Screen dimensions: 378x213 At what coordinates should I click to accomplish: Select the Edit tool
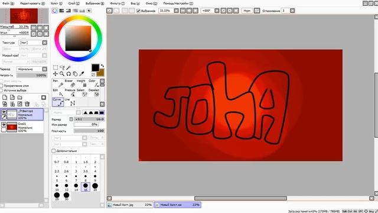coord(58,92)
